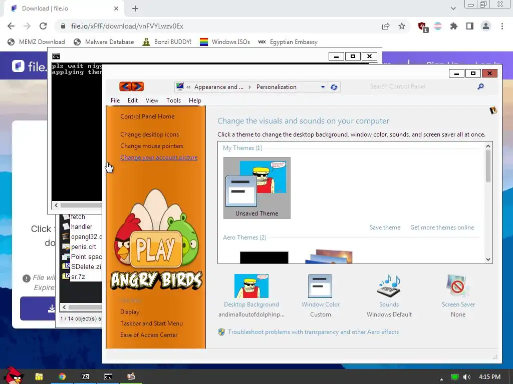Select the Personalization breadcrumb
This screenshot has width=513, height=384.
pyautogui.click(x=277, y=87)
